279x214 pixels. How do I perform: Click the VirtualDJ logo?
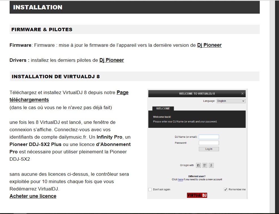pyautogui.click(x=197, y=195)
